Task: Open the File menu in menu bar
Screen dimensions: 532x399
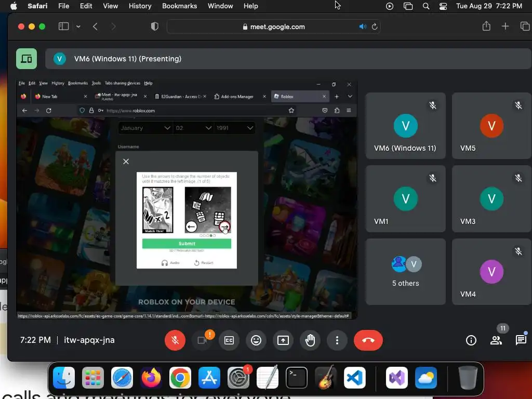Action: (63, 6)
